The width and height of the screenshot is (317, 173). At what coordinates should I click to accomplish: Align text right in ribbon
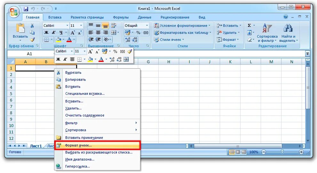point(105,33)
